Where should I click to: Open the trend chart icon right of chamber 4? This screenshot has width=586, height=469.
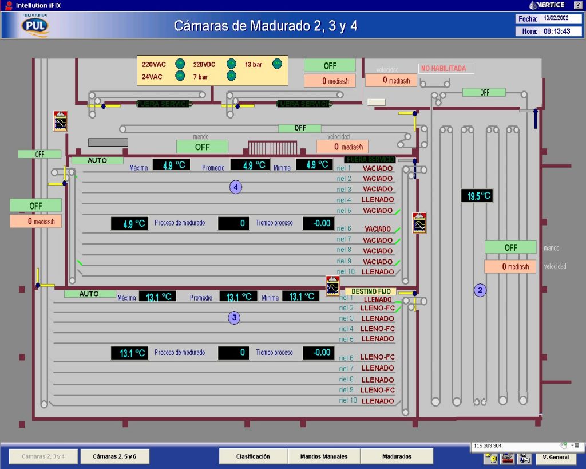coord(419,223)
